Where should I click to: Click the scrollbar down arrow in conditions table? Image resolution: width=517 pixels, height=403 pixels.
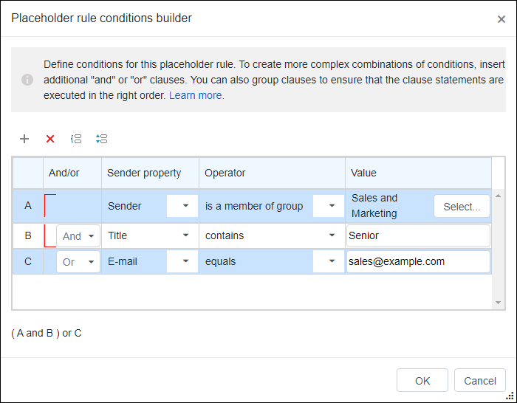[x=498, y=303]
